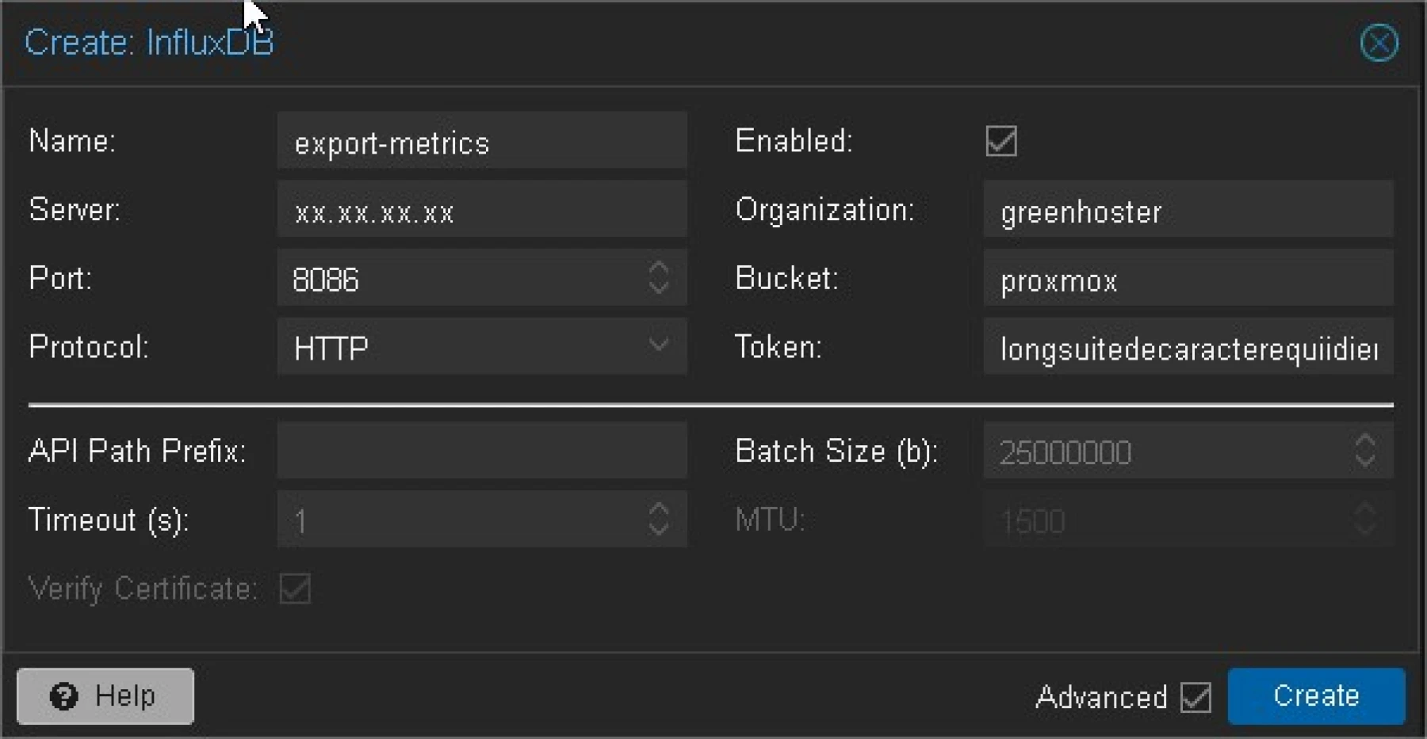Image resolution: width=1427 pixels, height=739 pixels.
Task: Click the Batch Size down stepper arrow
Action: click(x=1364, y=461)
